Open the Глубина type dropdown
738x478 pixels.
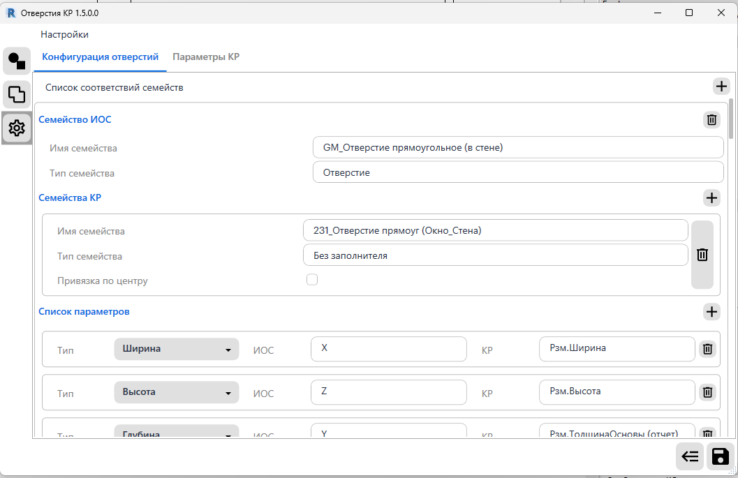click(x=176, y=433)
